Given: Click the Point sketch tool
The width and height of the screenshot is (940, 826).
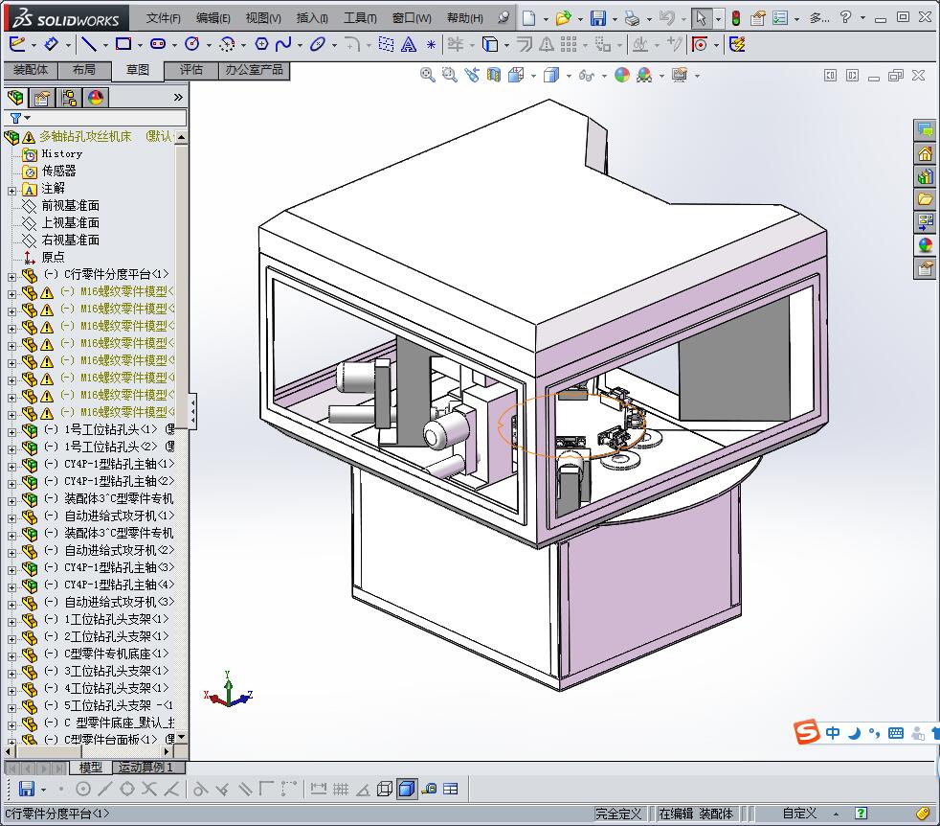Looking at the screenshot, I should [431, 44].
